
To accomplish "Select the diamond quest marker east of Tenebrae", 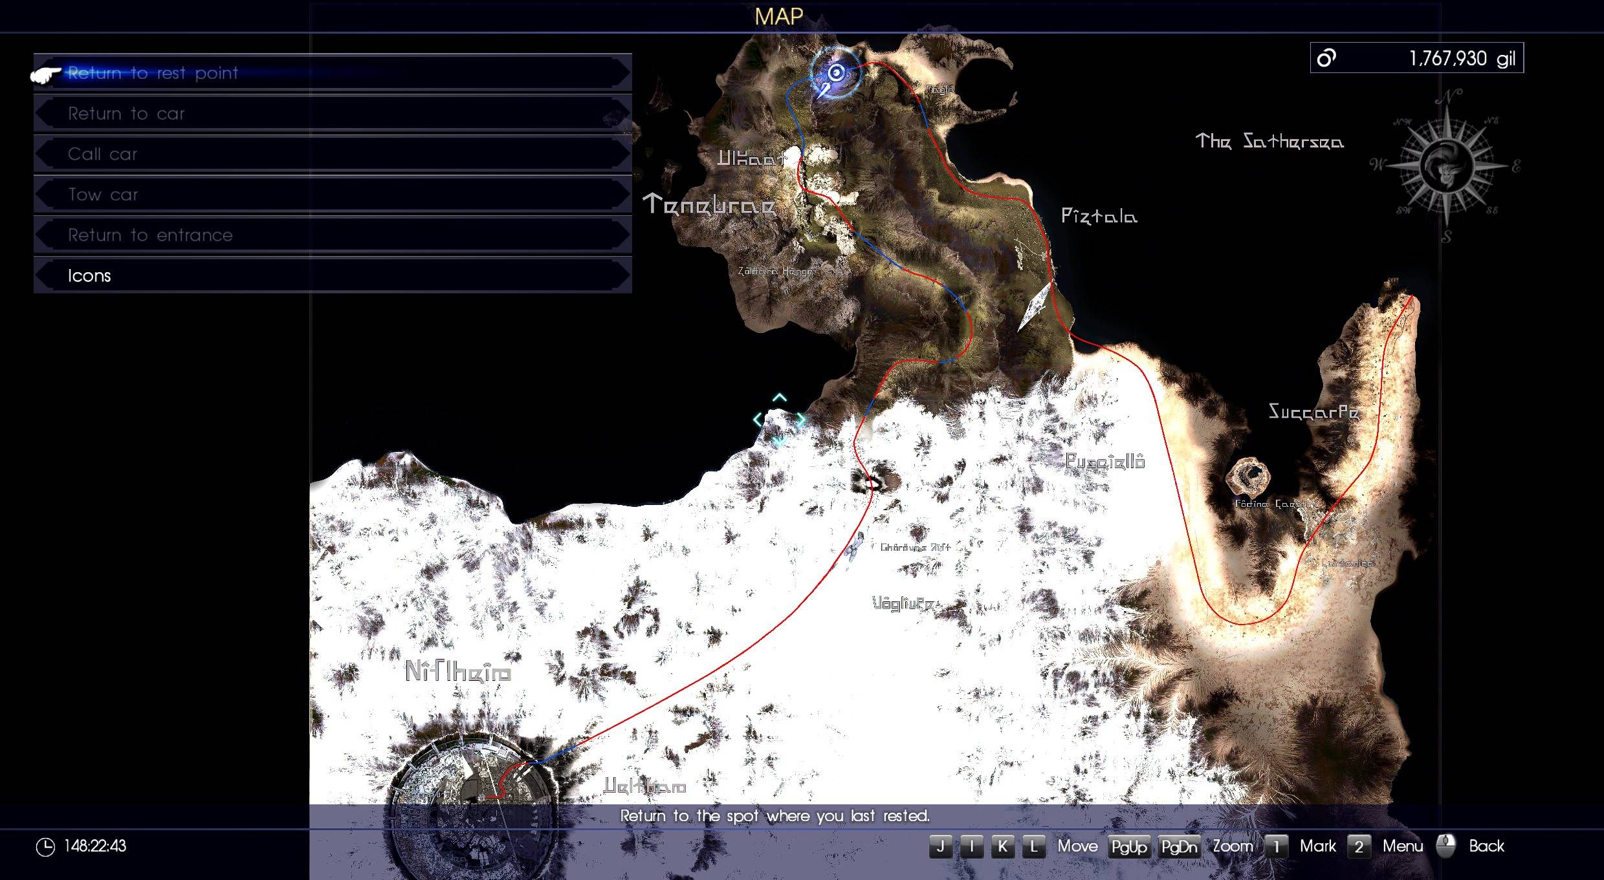I will tap(1035, 307).
